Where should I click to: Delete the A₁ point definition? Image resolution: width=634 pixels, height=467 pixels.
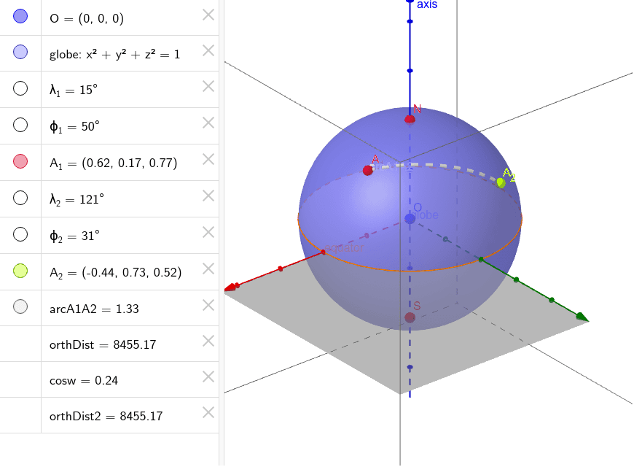[x=208, y=159]
